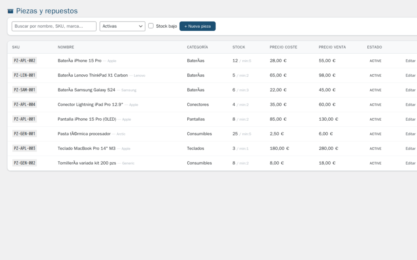417x260 pixels.
Task: Click the archive box icon beside Piezas y repuestos
Action: [x=11, y=11]
